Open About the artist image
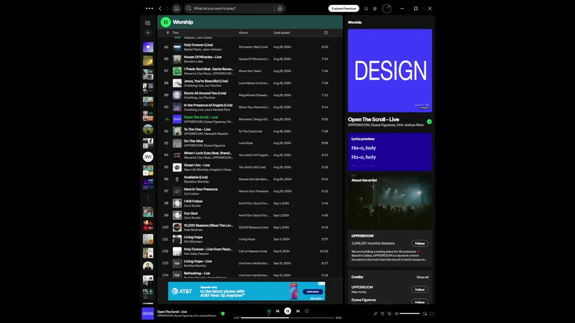 pos(390,202)
